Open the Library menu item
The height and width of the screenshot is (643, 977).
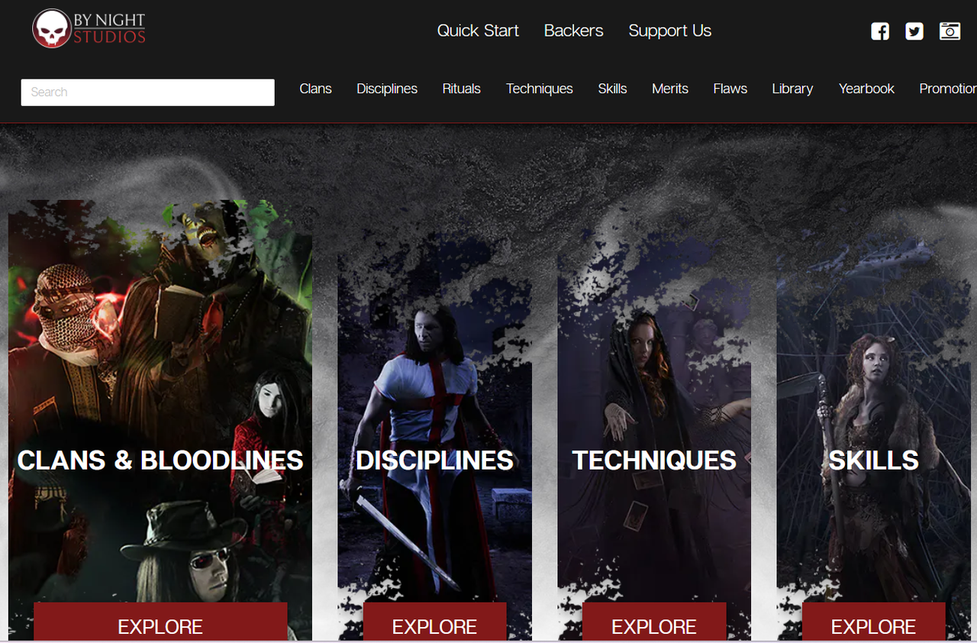792,89
